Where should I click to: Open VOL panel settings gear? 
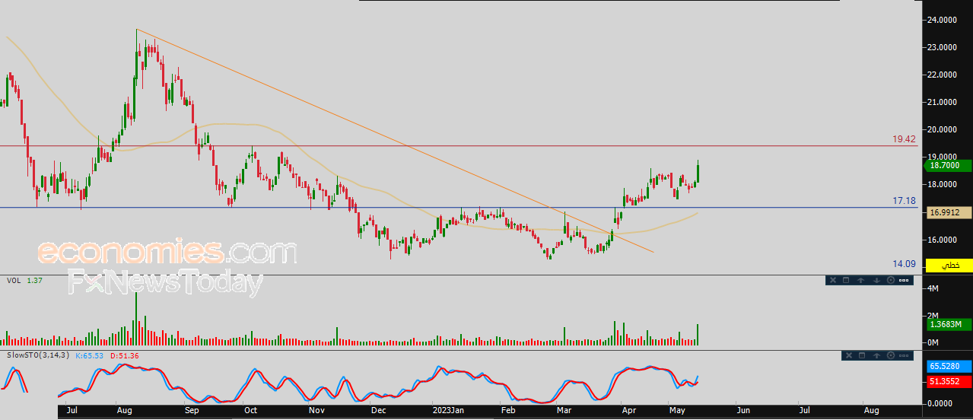pos(890,281)
